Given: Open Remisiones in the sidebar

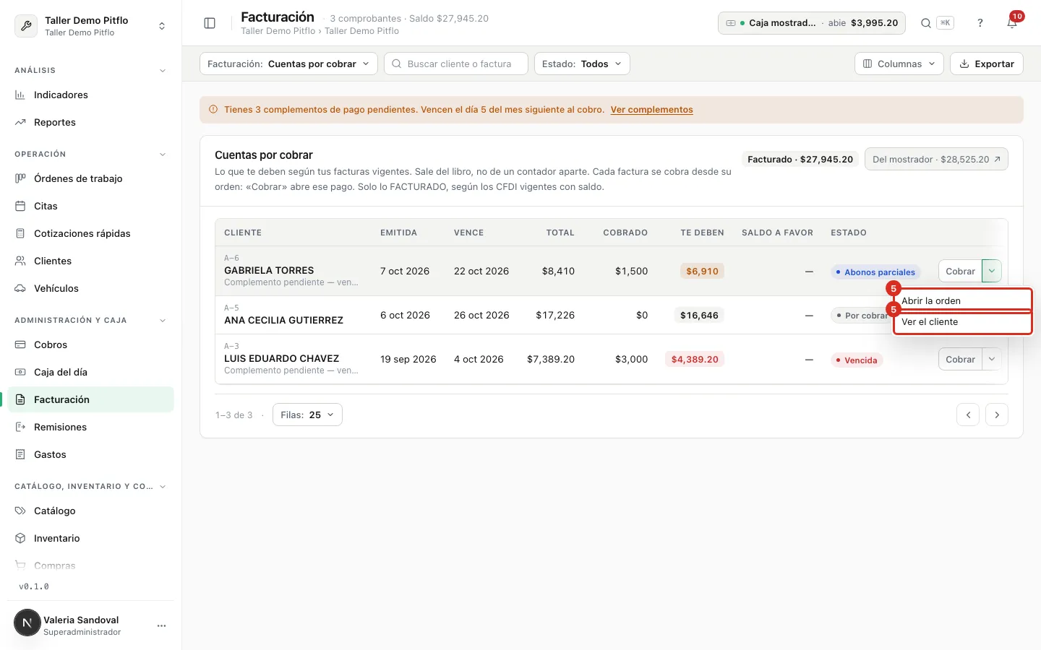Looking at the screenshot, I should coord(90,427).
